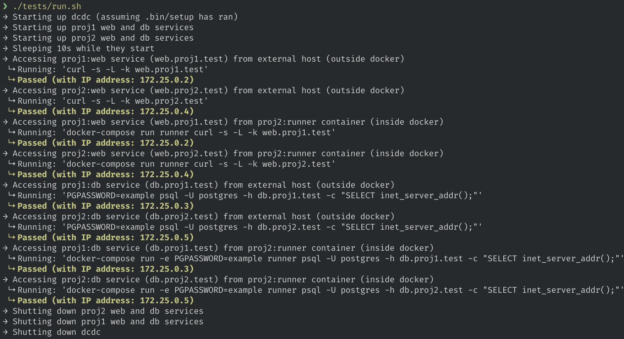Click the hook arrow before 'curl -s -L -k web.proj2.test'
This screenshot has width=624, height=339.
(12, 101)
